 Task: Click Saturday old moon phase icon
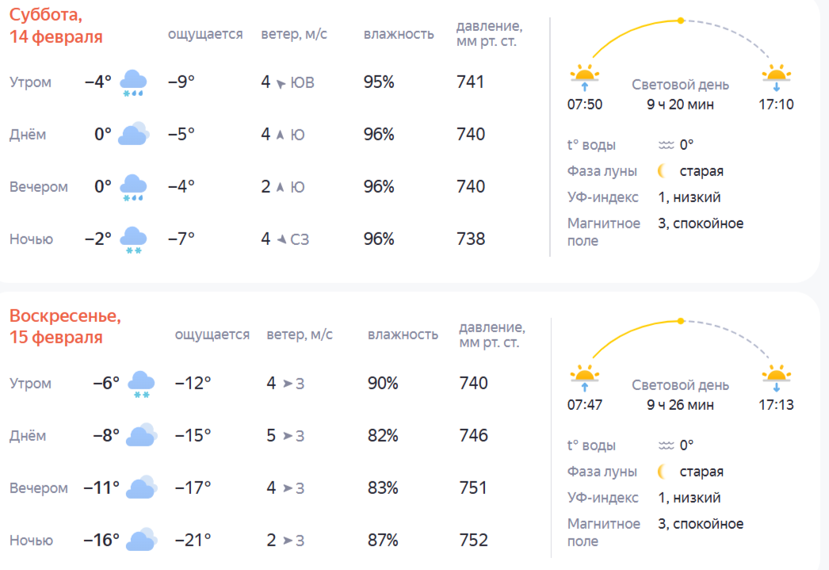click(661, 171)
